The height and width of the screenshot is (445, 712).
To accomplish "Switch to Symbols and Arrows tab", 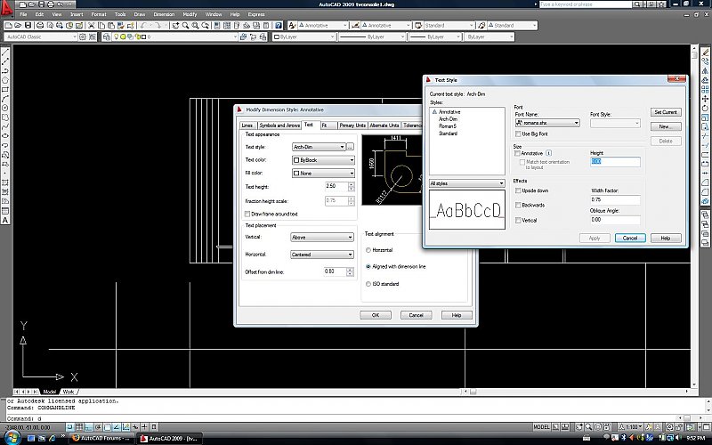I will pos(279,125).
